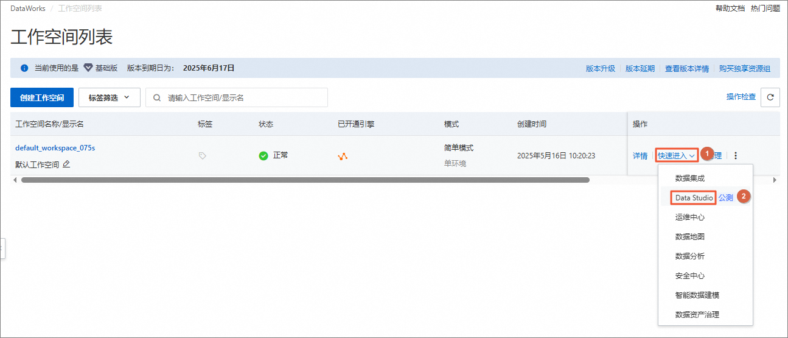Click the 已开通引擎 column header

coord(356,124)
